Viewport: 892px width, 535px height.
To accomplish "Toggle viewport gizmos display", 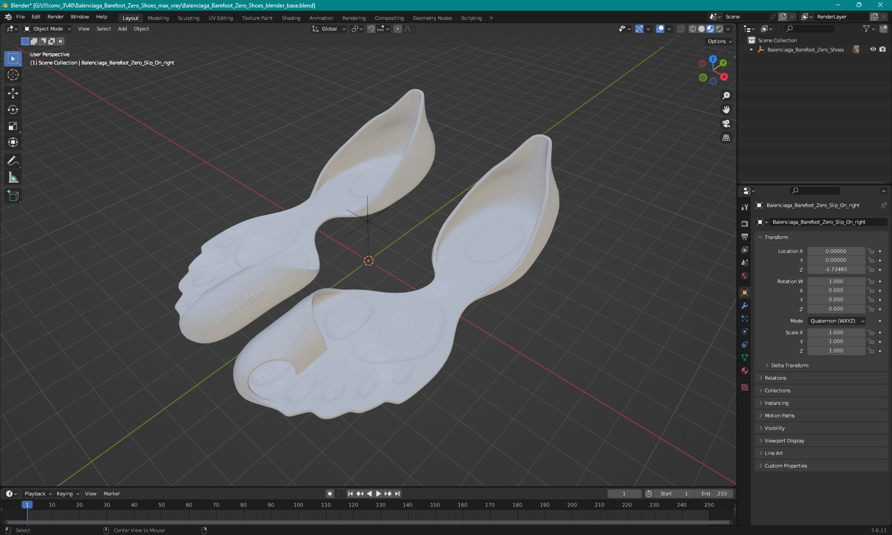I will [x=639, y=29].
